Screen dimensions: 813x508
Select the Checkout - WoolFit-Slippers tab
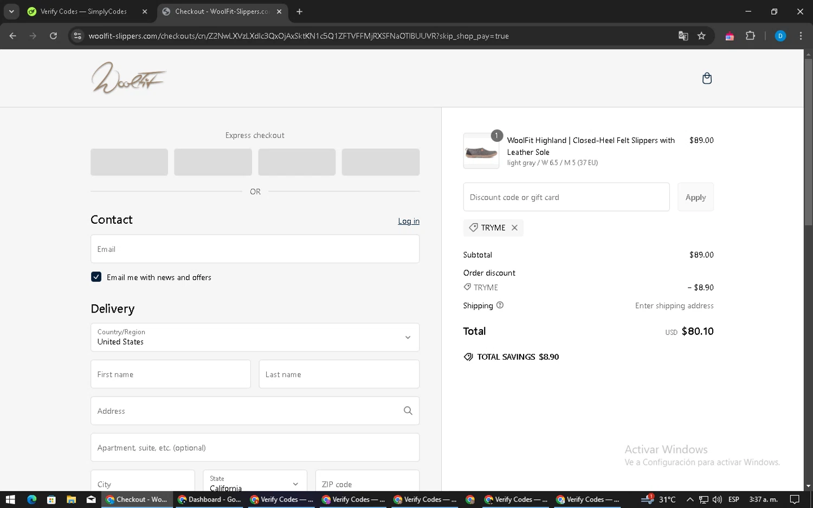click(221, 11)
